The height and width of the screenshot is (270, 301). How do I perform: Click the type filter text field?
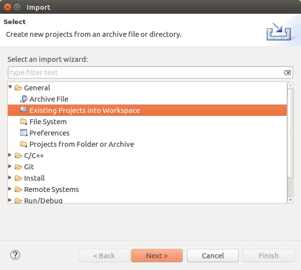[x=145, y=73]
